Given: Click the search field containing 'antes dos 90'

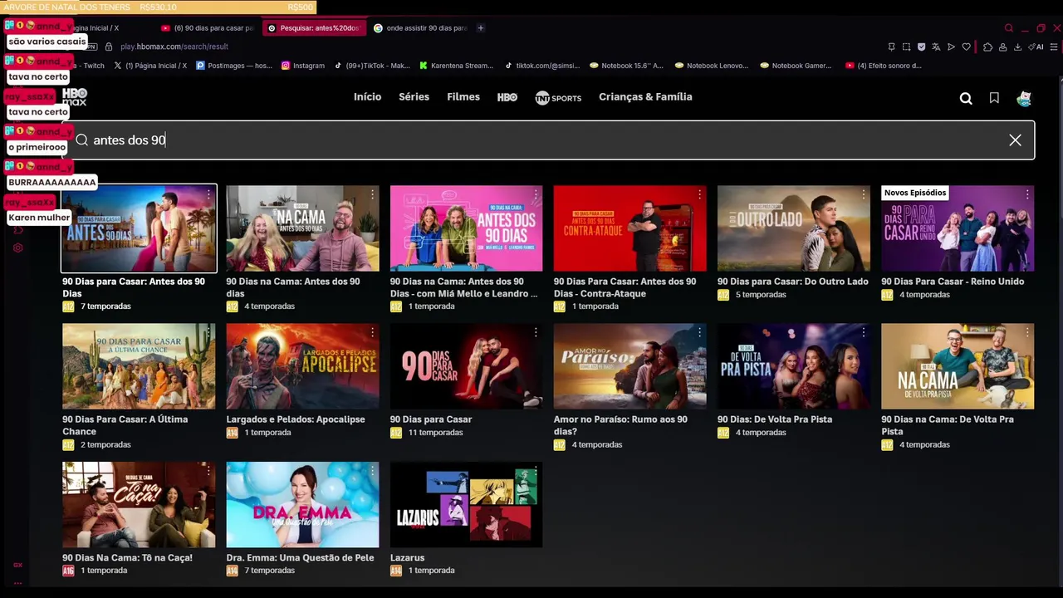Looking at the screenshot, I should click(548, 140).
